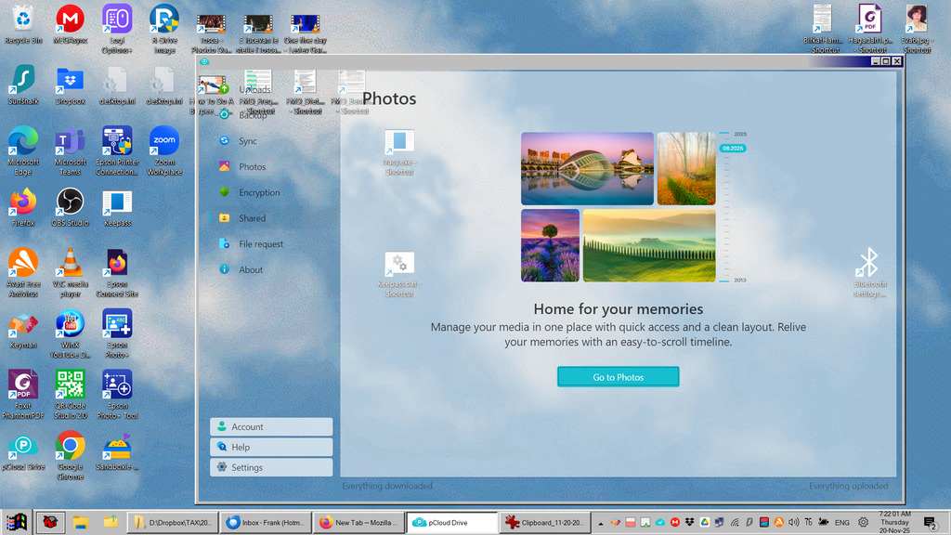The width and height of the screenshot is (951, 535).
Task: Click the Encryption green icon in sidebar
Action: pos(224,192)
